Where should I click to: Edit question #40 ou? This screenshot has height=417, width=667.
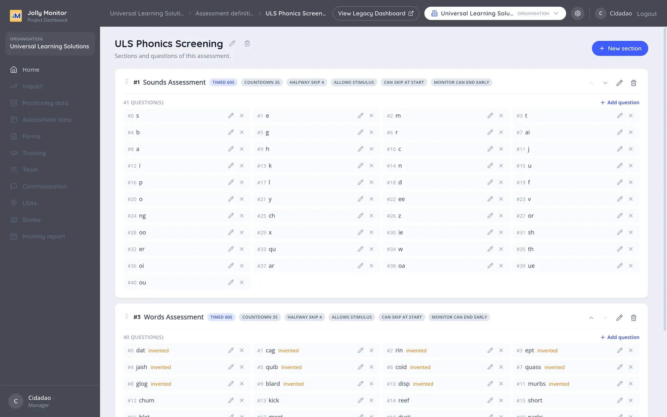(231, 283)
